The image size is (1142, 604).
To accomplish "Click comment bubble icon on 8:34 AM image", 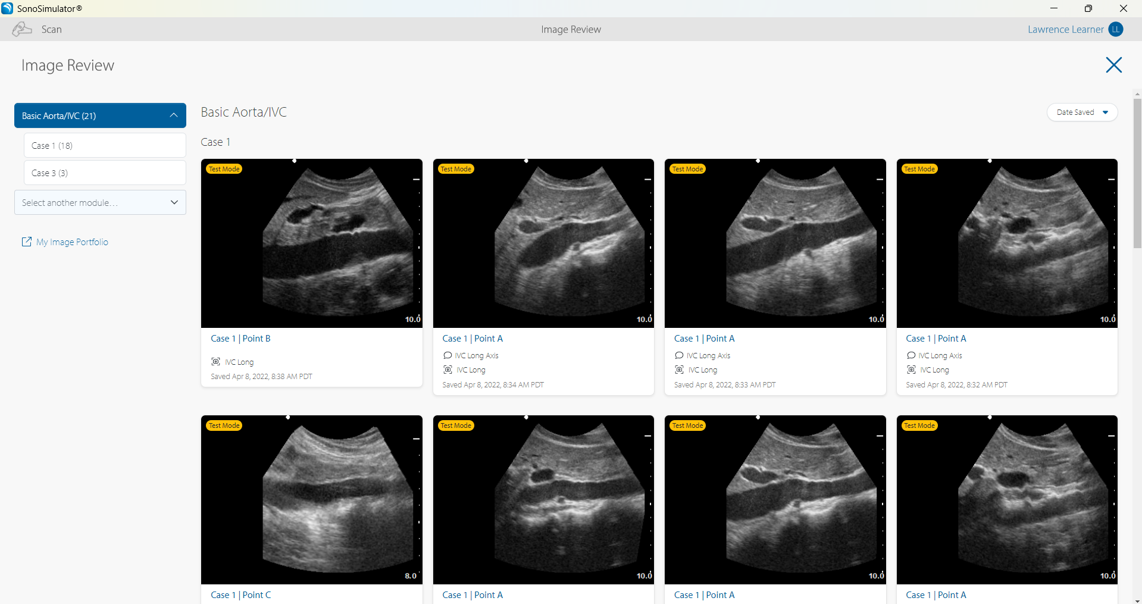I will (x=448, y=355).
